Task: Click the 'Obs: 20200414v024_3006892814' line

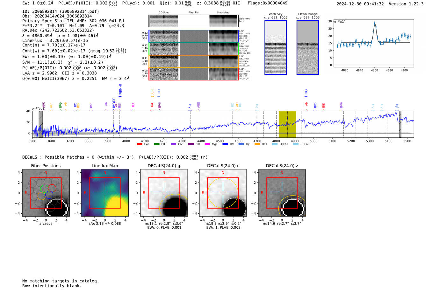Action: (57, 16)
